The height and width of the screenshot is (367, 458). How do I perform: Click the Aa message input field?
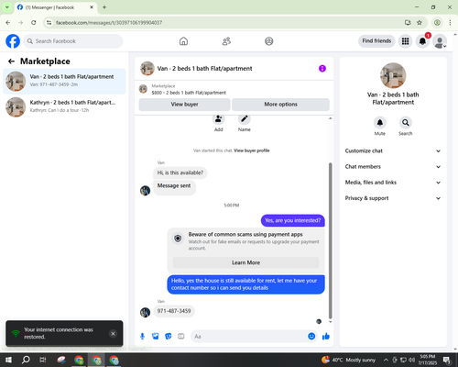[249, 337]
